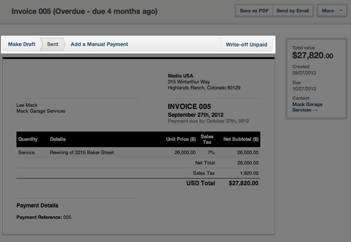Click Add a Manual Payment
Screen dimensions: 351x242
(99, 44)
